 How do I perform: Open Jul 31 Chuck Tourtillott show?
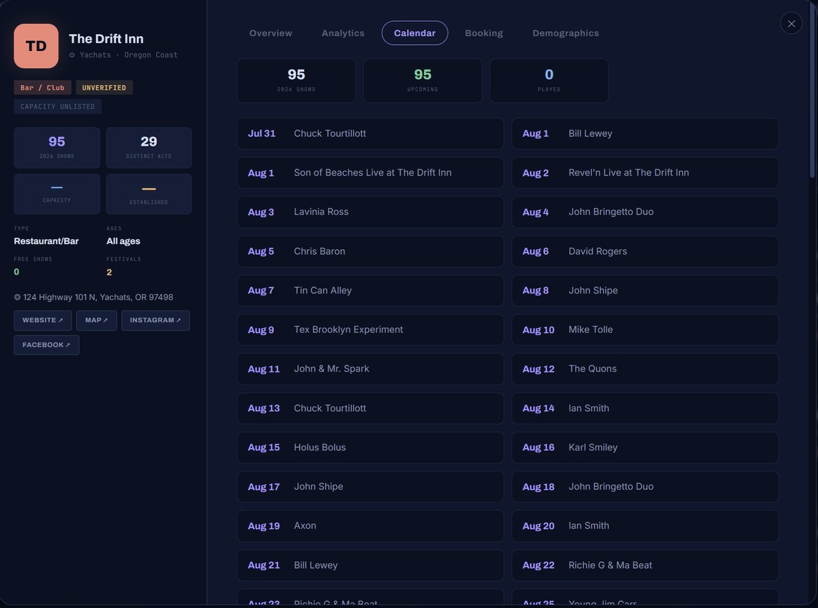coord(370,133)
